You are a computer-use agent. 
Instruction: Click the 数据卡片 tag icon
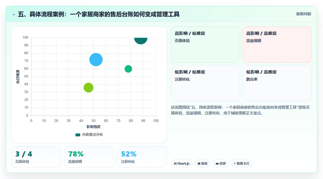(235, 163)
